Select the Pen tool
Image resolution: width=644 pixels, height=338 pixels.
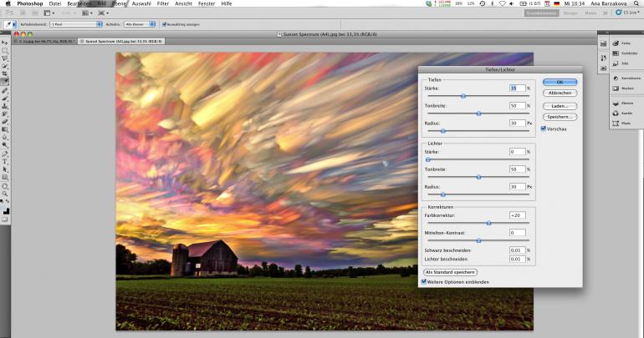tap(4, 154)
